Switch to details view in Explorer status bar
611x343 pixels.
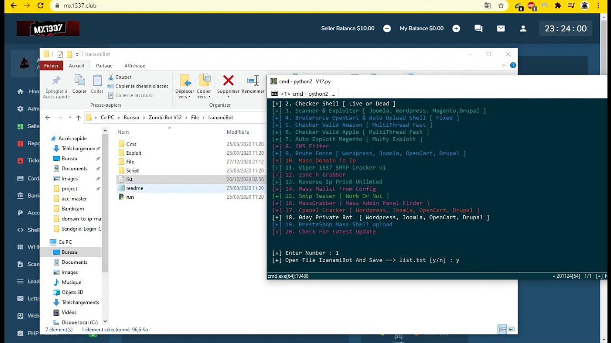click(x=502, y=329)
